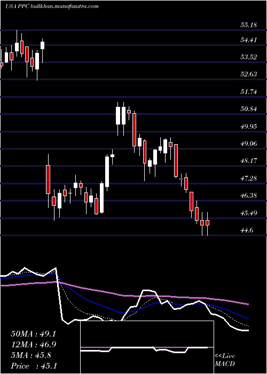Click the 12MA : 46.9 readout
267x374 pixels.
coord(34,345)
